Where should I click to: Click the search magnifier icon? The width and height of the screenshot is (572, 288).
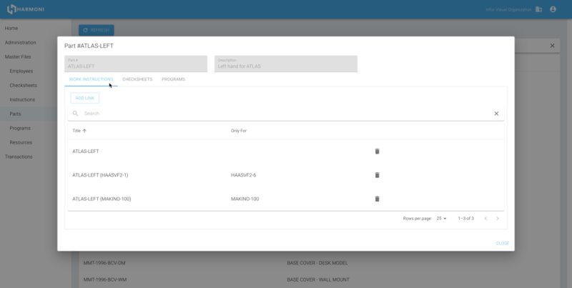click(x=75, y=114)
